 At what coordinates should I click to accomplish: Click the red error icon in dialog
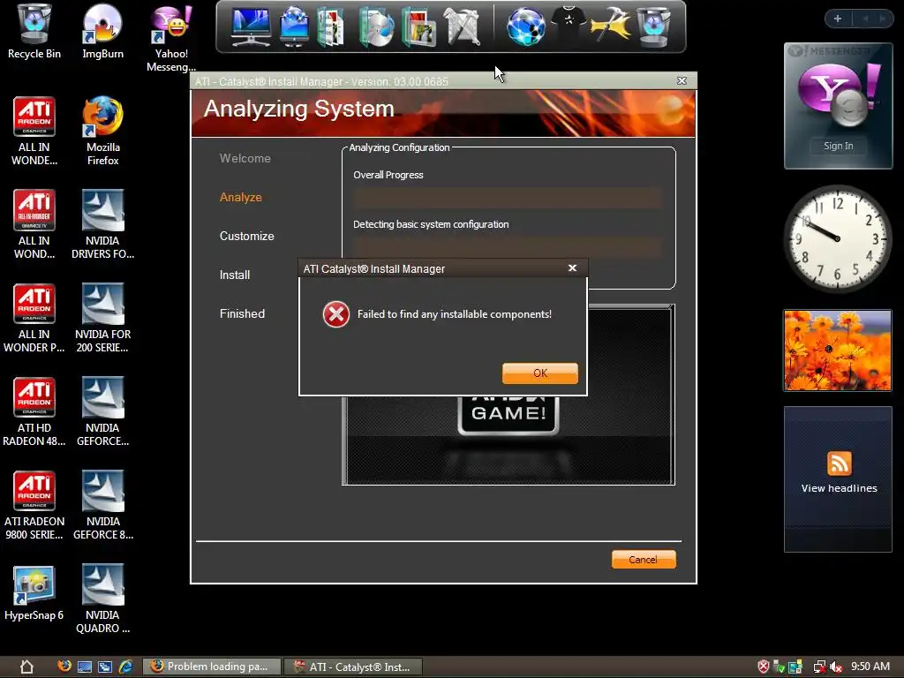pyautogui.click(x=336, y=314)
